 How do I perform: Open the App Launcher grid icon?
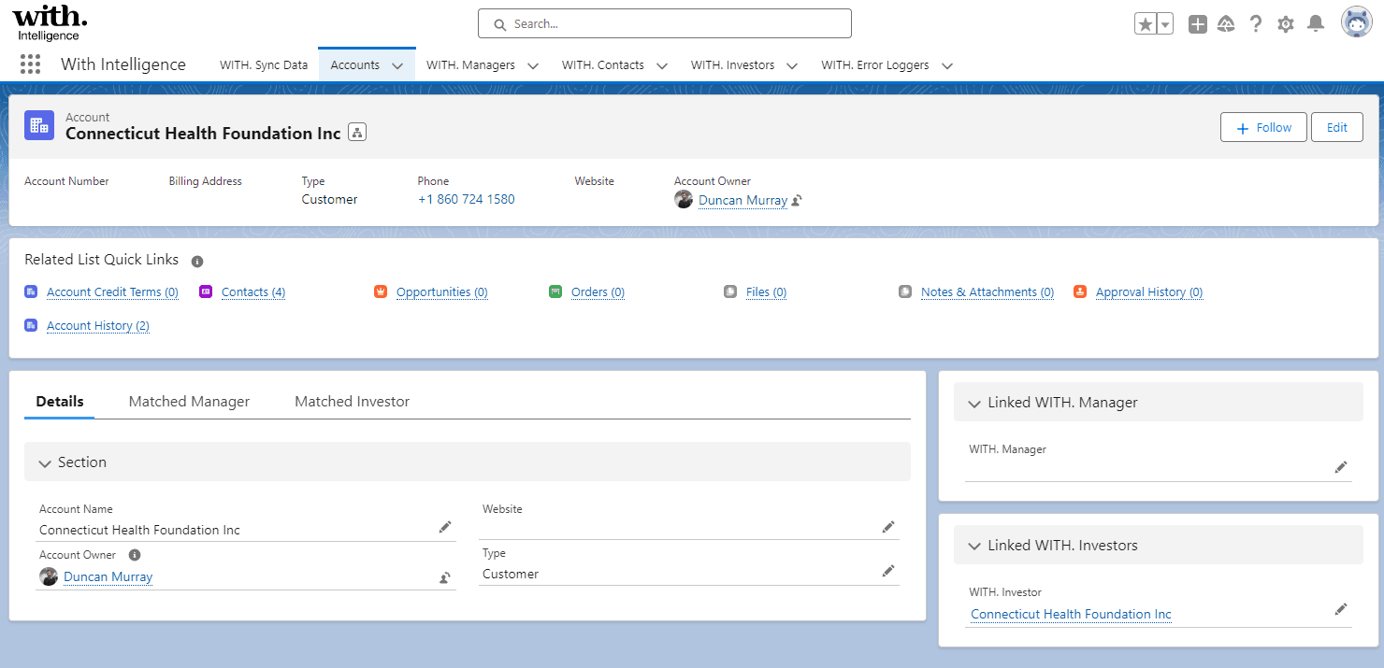(31, 64)
